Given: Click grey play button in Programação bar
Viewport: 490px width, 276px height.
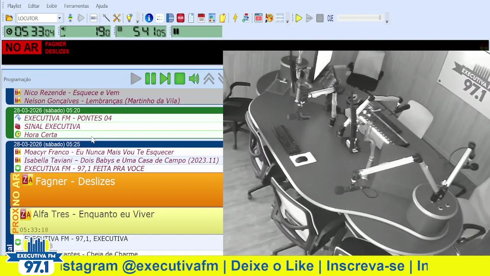Looking at the screenshot, I should (x=136, y=79).
